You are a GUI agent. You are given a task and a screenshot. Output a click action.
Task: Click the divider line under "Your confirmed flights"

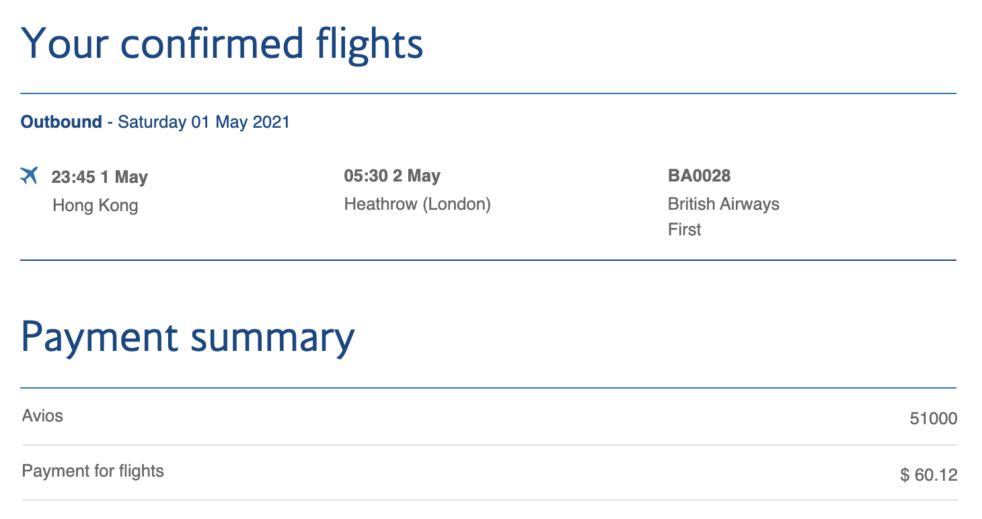tap(488, 93)
